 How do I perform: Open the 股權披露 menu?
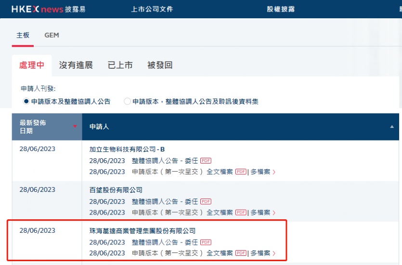coord(280,9)
